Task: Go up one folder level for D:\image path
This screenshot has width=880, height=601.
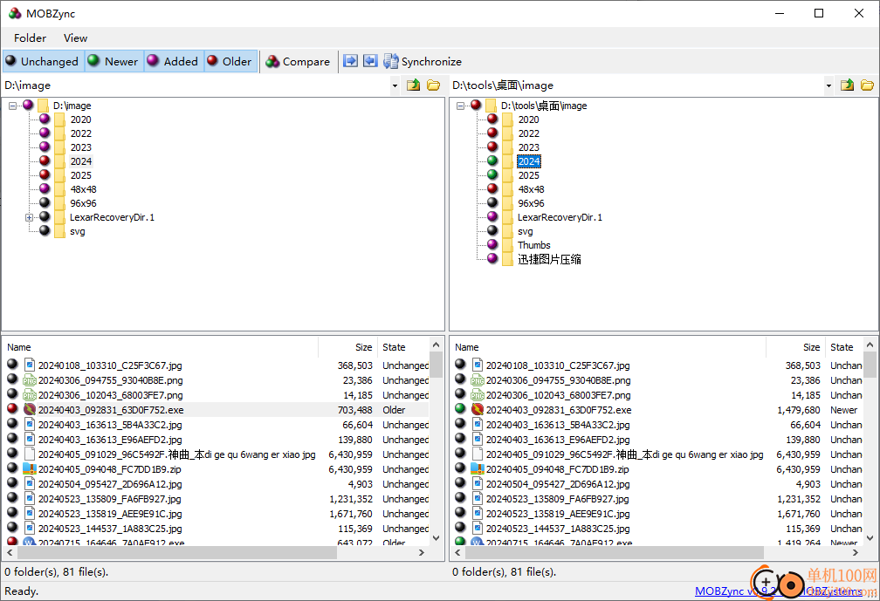Action: [x=414, y=85]
